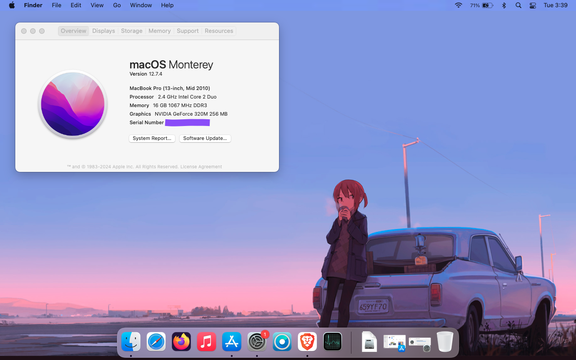Open Spotlight search
This screenshot has width=576, height=360.
[518, 5]
